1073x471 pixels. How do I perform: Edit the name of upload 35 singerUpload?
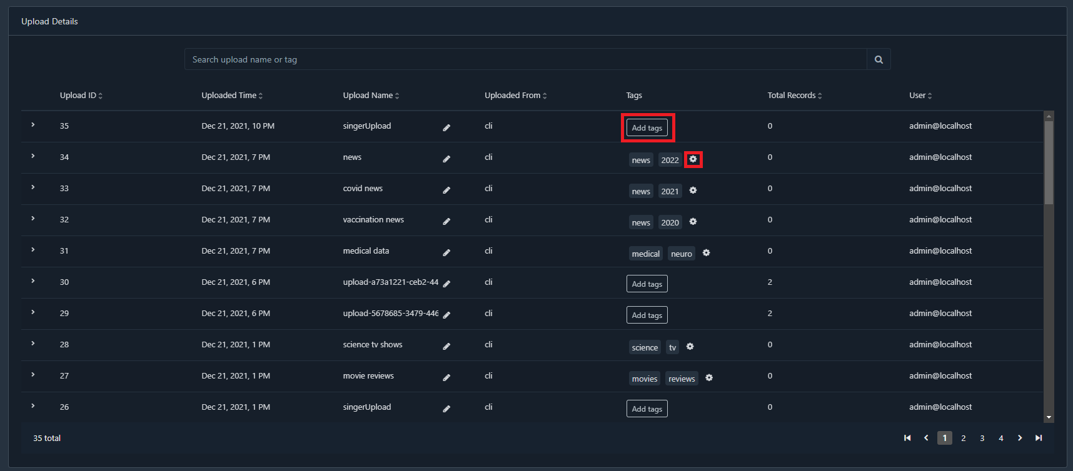446,127
